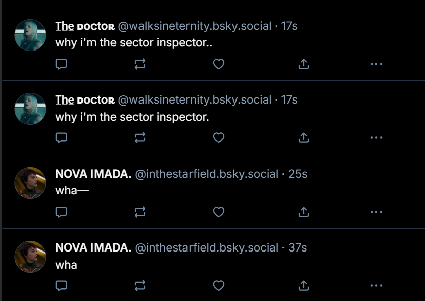Like the "why i'm the sector inspector.." post
Screen dimensions: 425x301
pyautogui.click(x=218, y=64)
